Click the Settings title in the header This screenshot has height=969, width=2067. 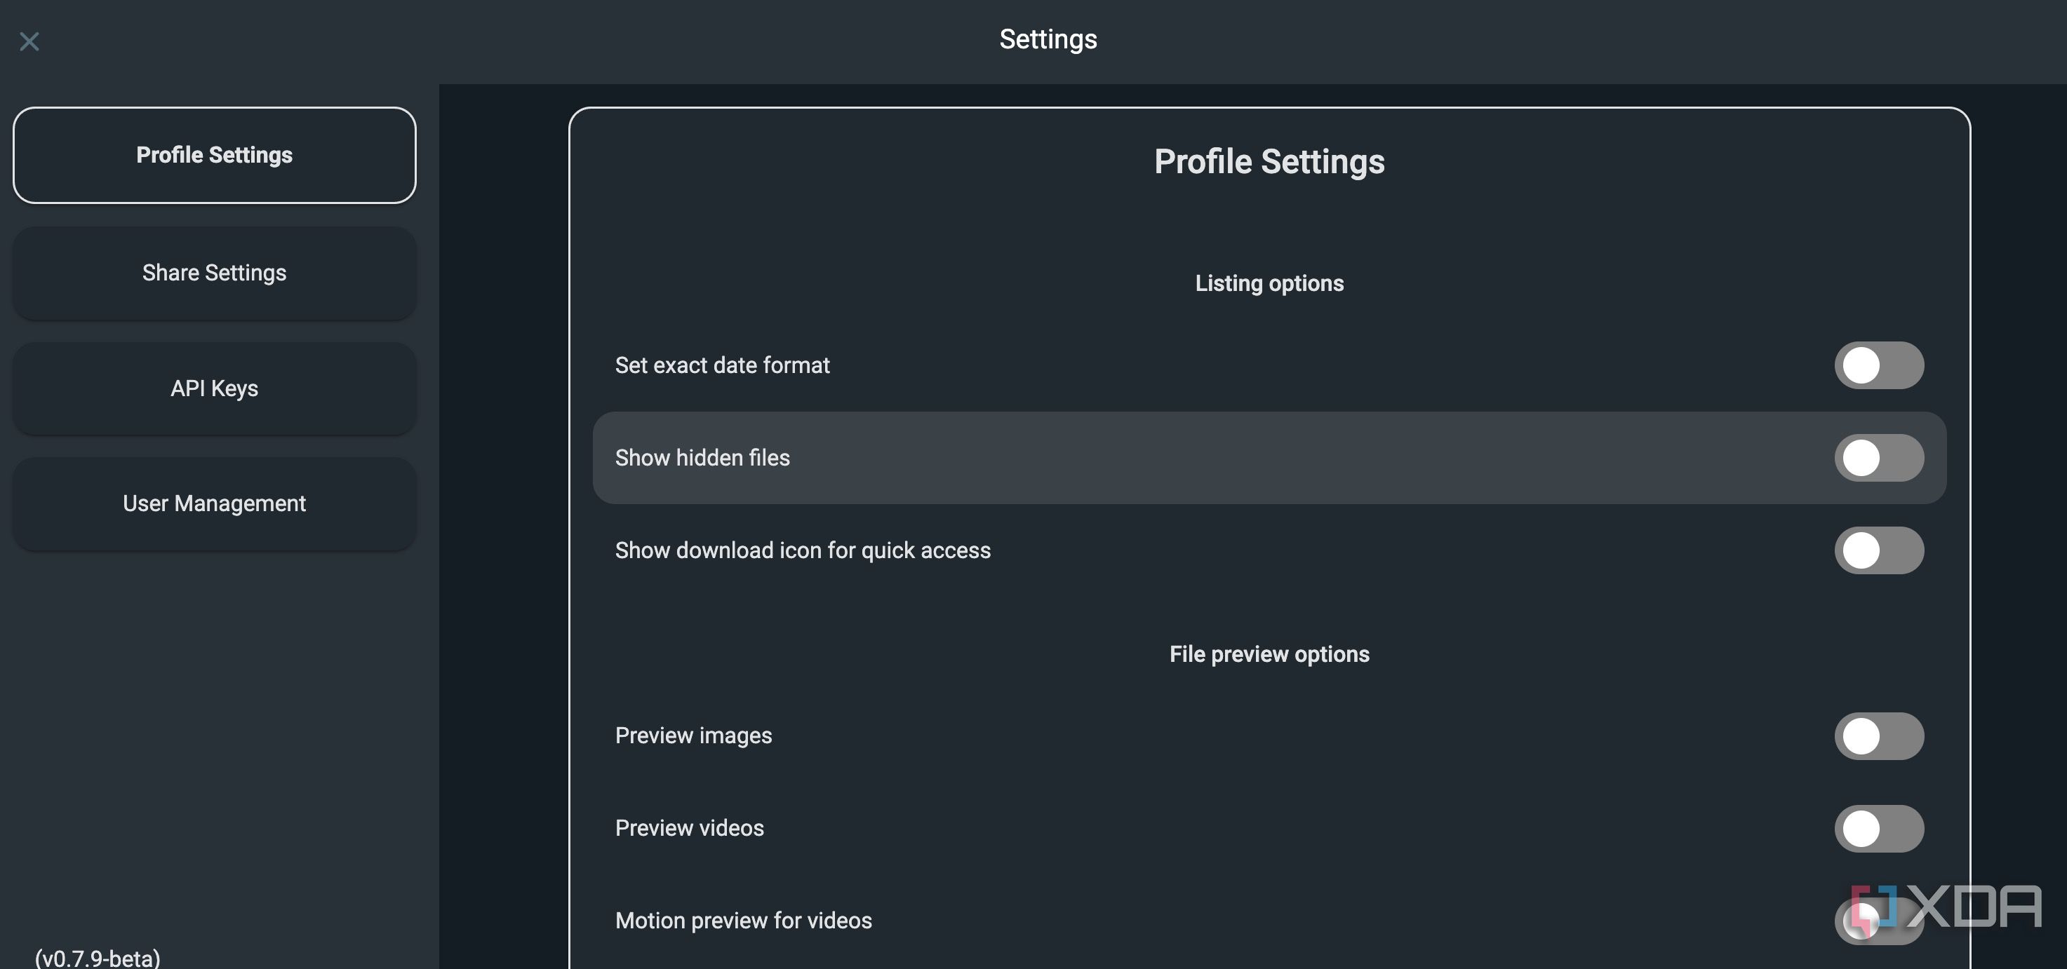(1048, 39)
